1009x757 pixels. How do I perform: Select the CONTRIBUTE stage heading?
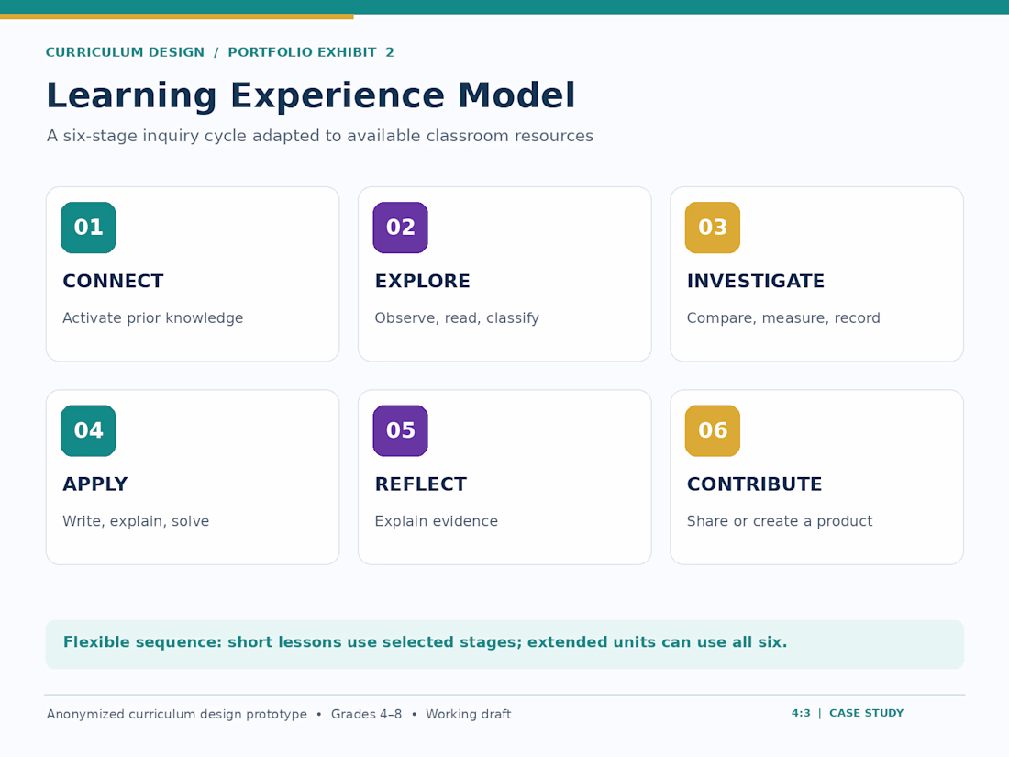click(754, 484)
